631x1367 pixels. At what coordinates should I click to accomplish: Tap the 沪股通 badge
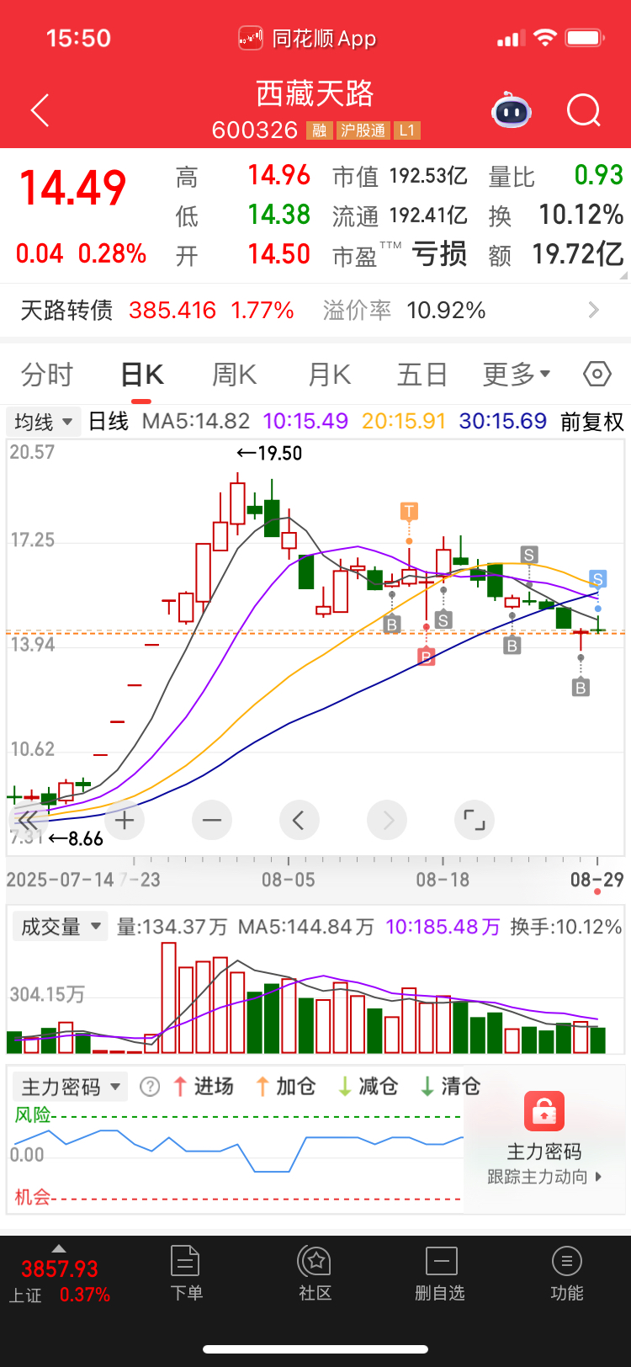coord(363,130)
